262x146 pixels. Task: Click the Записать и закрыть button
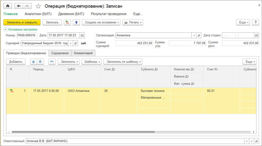[x=22, y=22]
